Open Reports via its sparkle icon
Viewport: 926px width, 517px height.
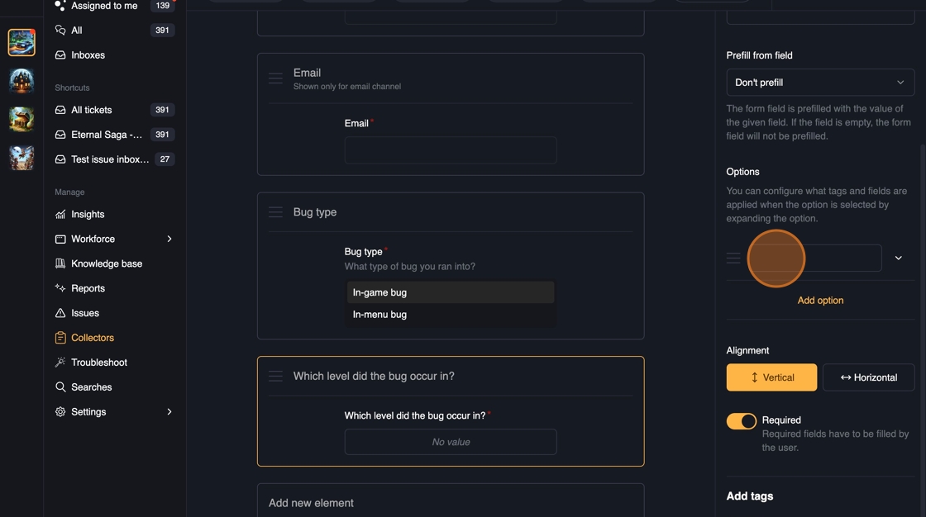tap(60, 288)
